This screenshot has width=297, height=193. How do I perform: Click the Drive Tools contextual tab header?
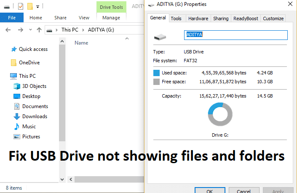pos(111,7)
